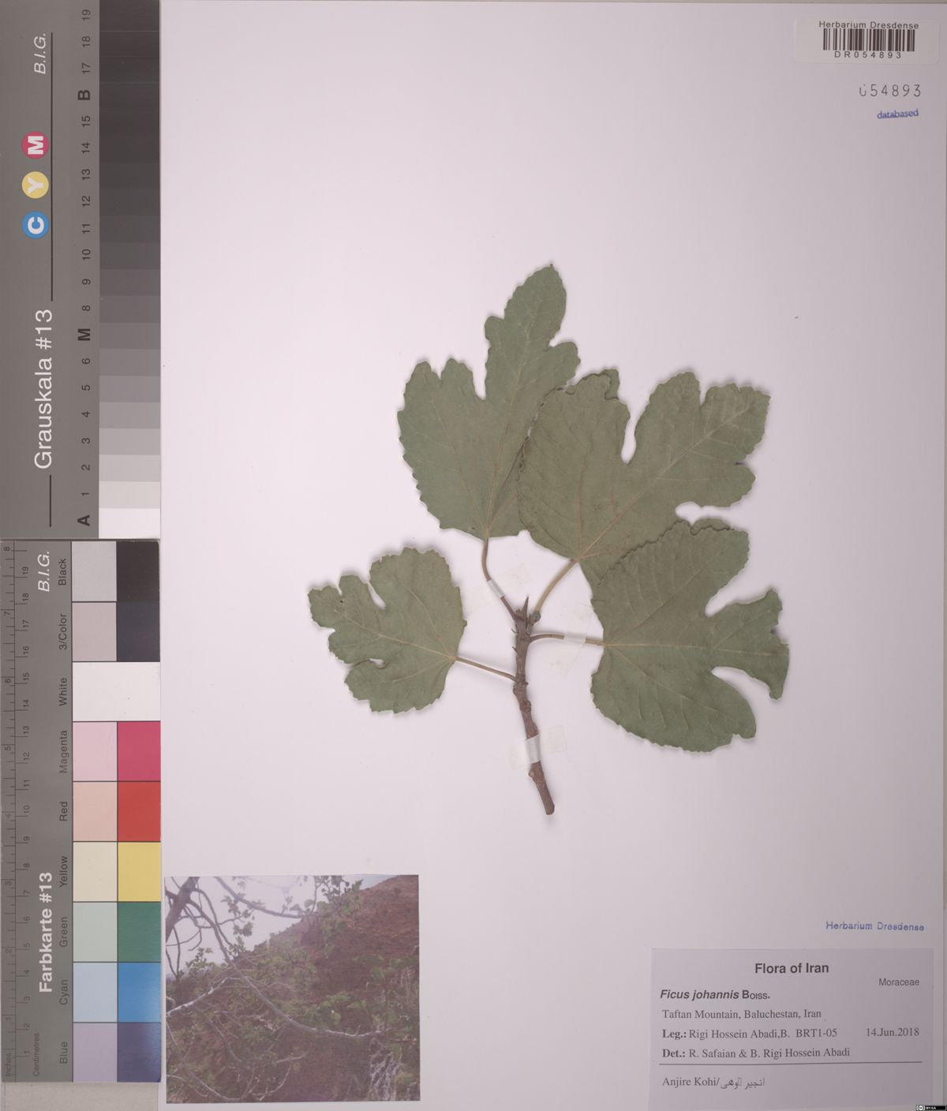Viewport: 947px width, 1111px height.
Task: Click the species name 'Ficus johannis'
Action: tap(694, 994)
